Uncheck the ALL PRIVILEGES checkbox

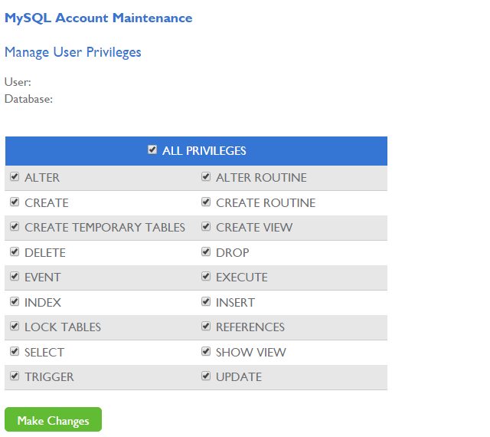click(x=152, y=149)
